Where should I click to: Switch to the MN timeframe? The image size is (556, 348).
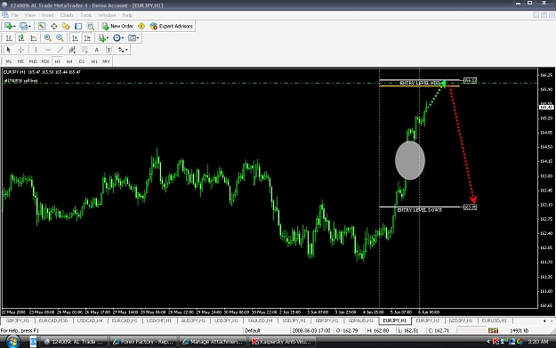(106, 61)
